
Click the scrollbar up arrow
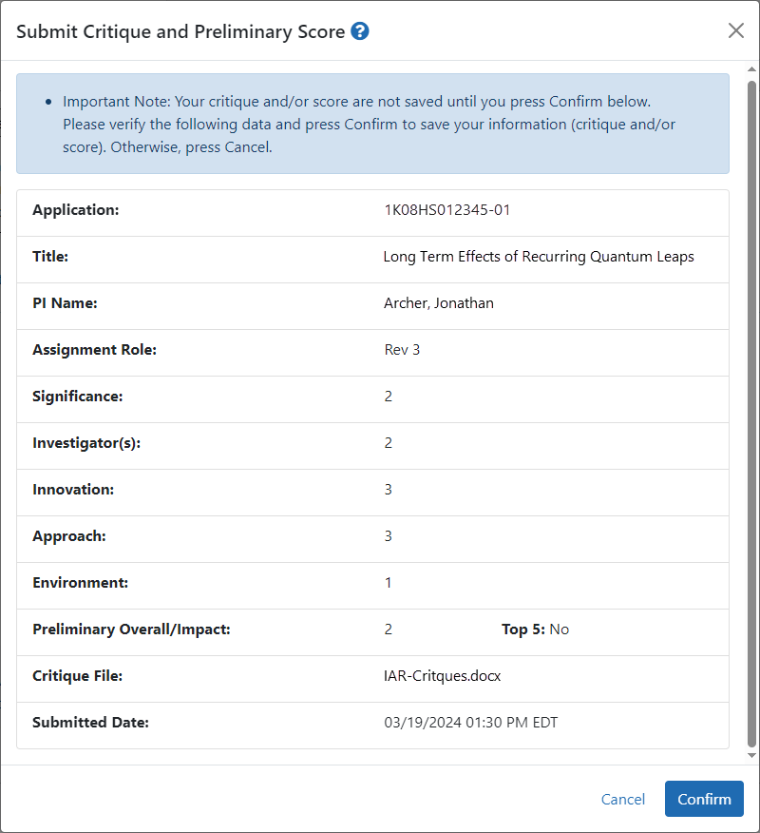point(751,69)
